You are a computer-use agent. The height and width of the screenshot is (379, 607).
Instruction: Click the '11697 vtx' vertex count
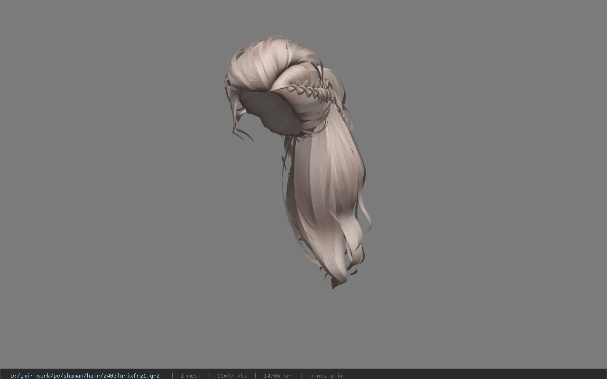(x=232, y=376)
